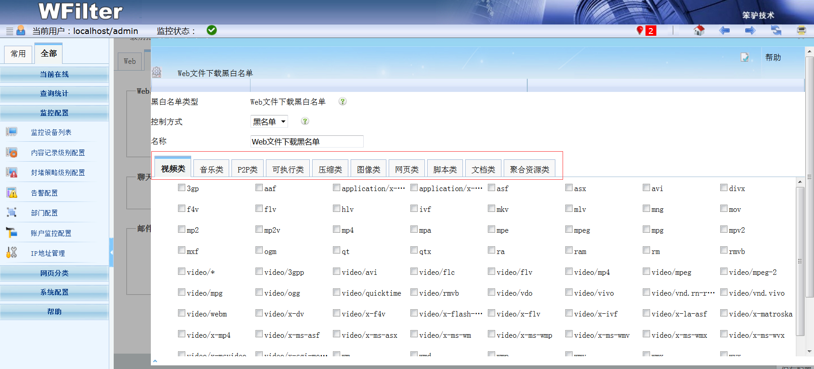Click the home icon in top toolbar
This screenshot has width=814, height=369.
pyautogui.click(x=698, y=30)
